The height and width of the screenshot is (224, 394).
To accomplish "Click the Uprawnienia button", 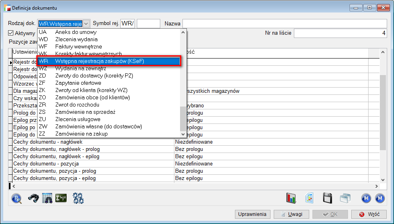I will (252, 214).
